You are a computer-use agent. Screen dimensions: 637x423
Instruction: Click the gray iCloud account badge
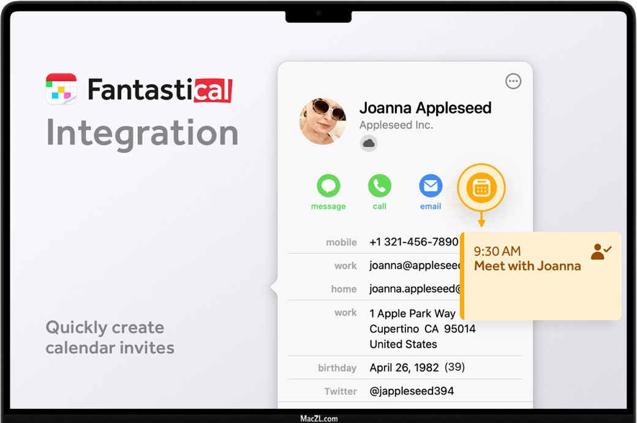click(x=368, y=143)
